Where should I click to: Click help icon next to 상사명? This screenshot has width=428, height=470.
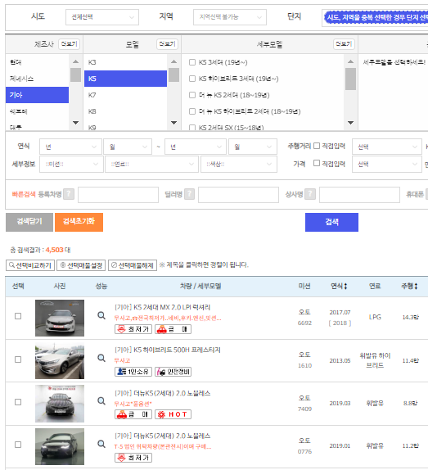pos(310,194)
